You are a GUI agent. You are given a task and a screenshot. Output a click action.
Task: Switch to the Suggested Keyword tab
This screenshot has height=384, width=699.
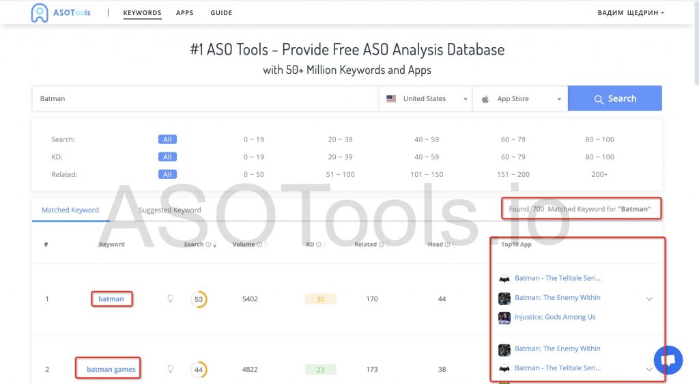pos(170,210)
